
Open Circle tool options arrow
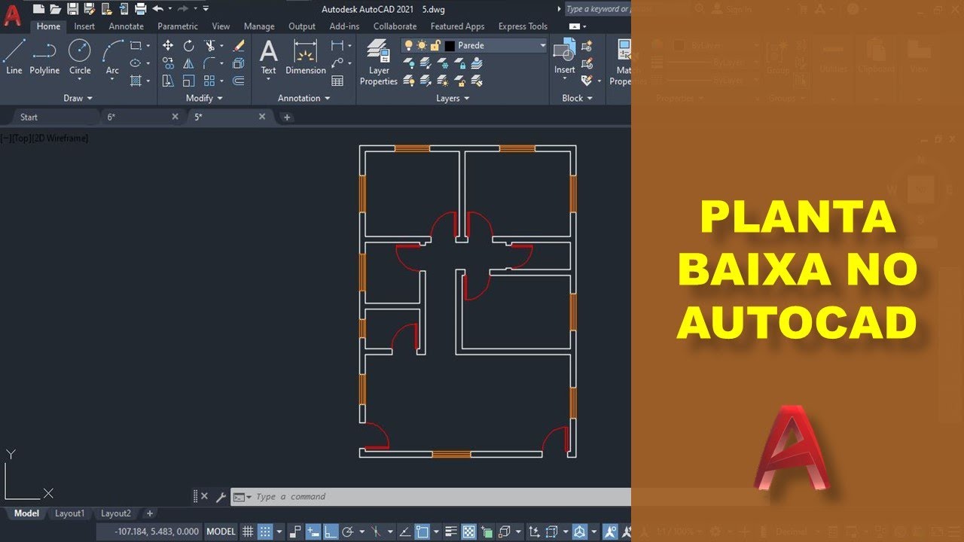(80, 81)
